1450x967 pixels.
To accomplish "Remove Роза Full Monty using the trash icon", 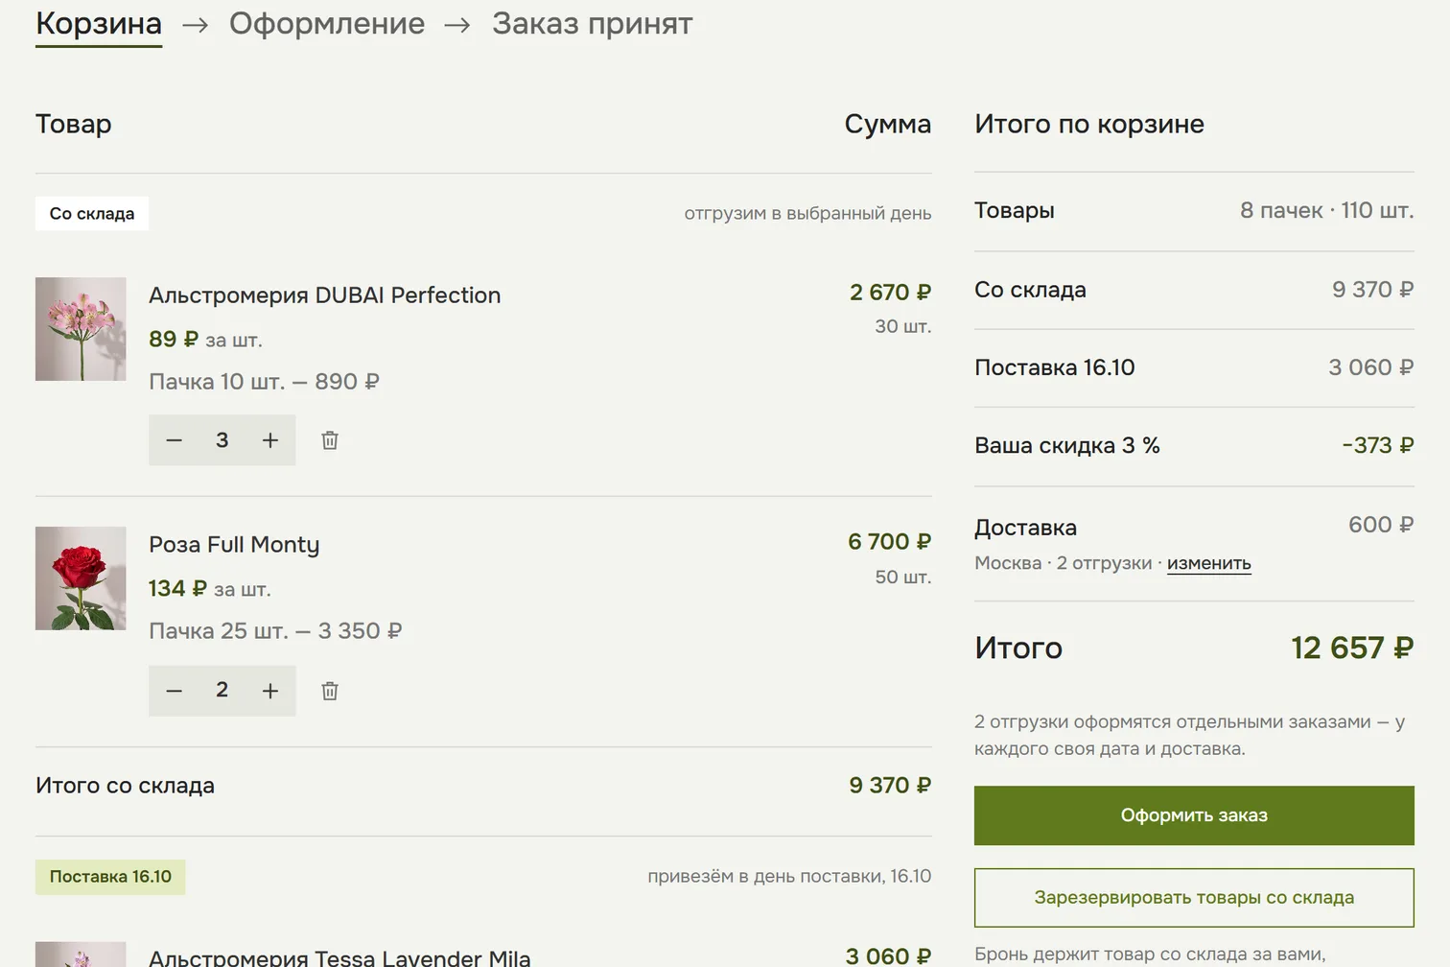I will coord(330,691).
